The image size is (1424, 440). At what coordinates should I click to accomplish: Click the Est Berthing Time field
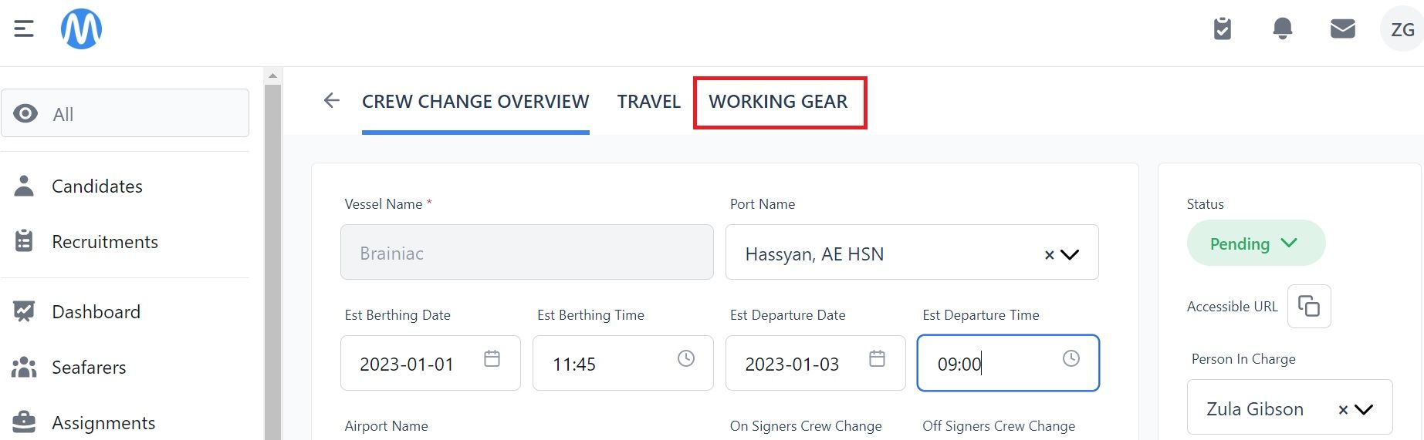point(623,363)
